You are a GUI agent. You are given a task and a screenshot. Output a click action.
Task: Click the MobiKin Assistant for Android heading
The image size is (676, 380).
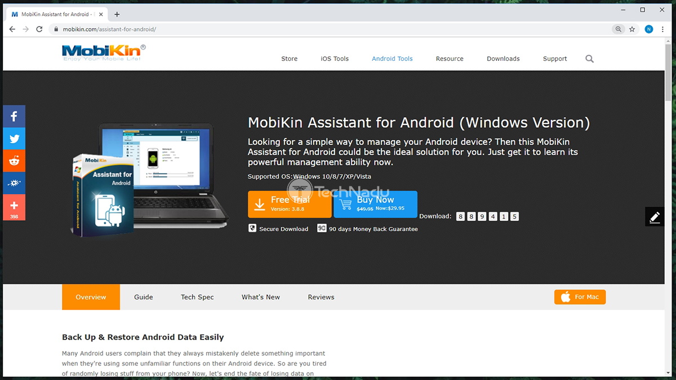[419, 123]
